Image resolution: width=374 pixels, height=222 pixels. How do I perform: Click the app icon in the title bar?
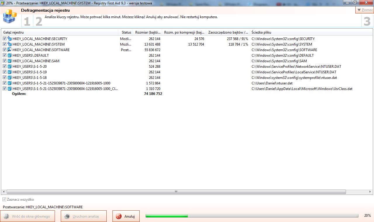pos(3,3)
